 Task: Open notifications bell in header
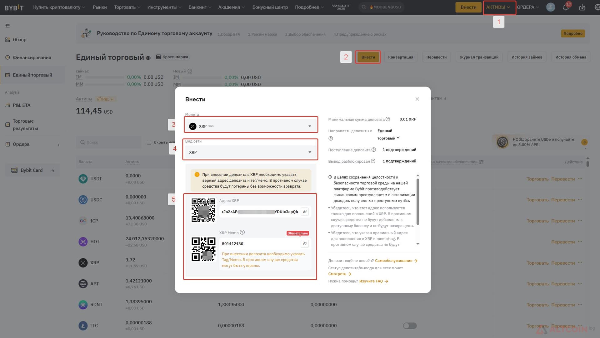pyautogui.click(x=566, y=7)
